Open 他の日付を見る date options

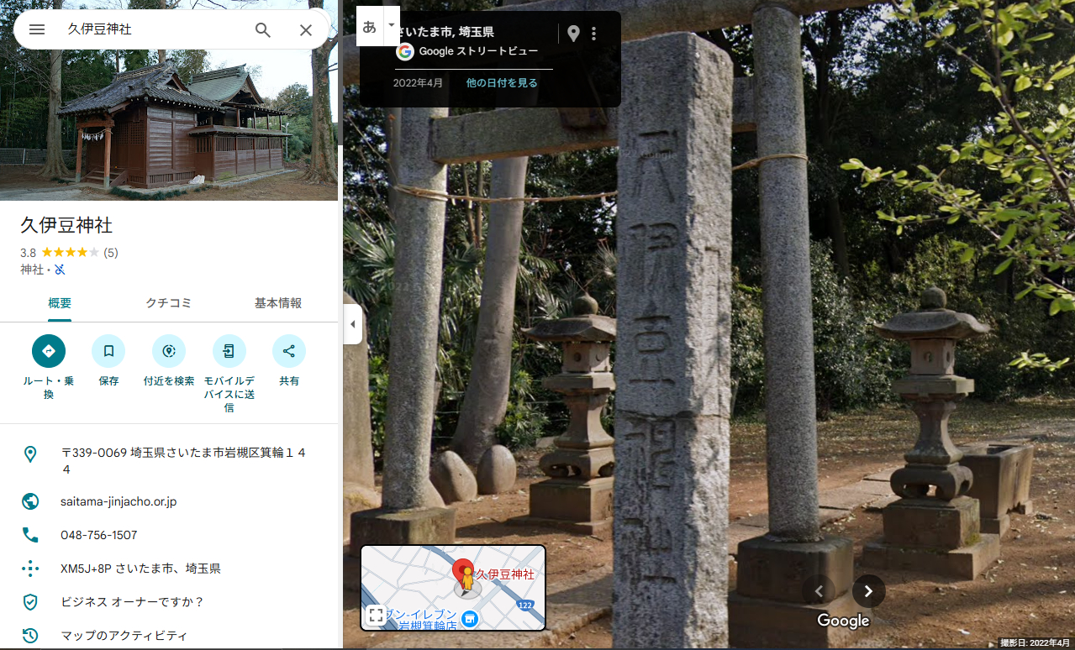coord(502,83)
